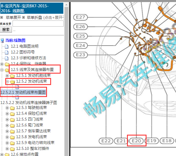The image size is (176, 156).
Task: Select 12.5 线束及其连接器布置 tree item
Action: pos(32,70)
